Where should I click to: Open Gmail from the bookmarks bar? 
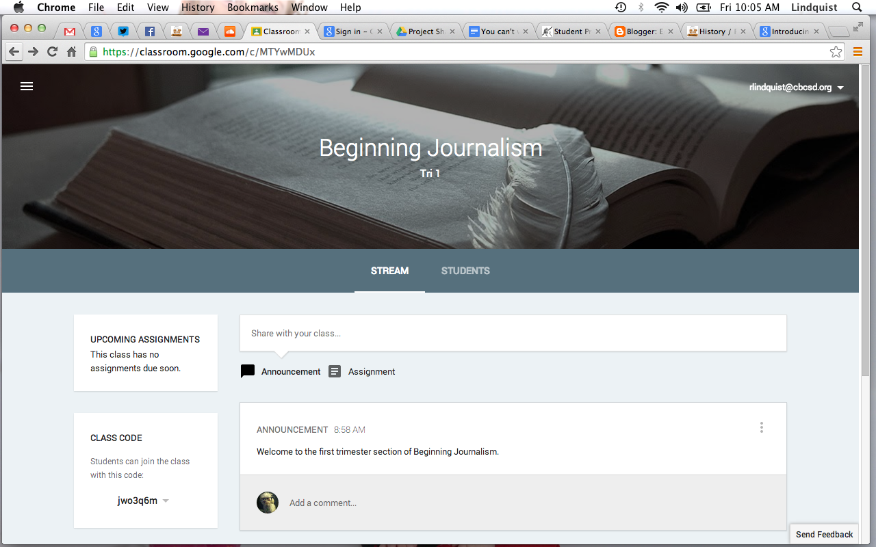[x=69, y=31]
